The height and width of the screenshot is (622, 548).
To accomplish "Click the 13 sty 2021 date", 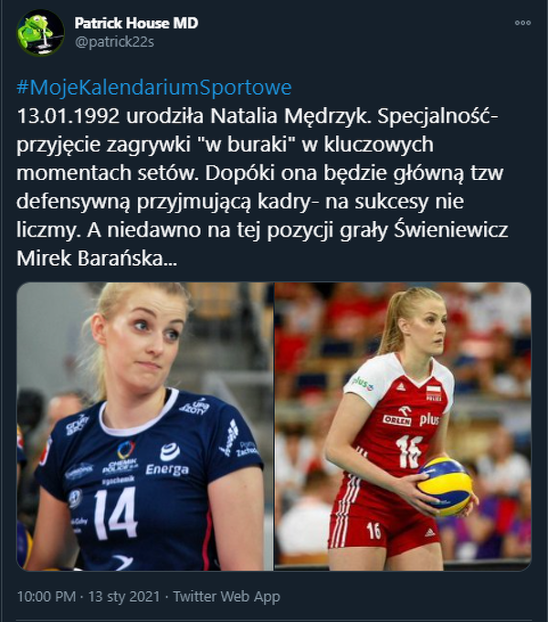I will [124, 596].
